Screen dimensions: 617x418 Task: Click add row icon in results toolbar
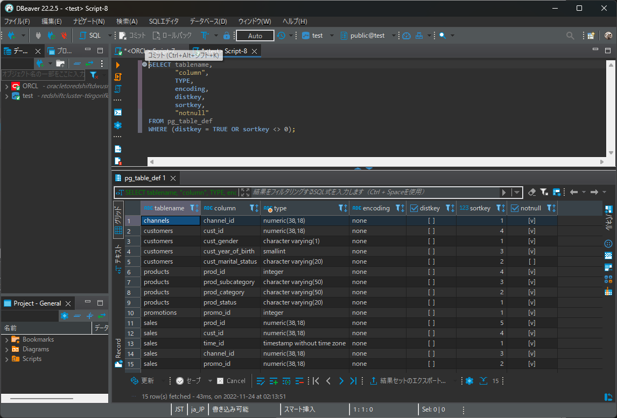pyautogui.click(x=274, y=381)
